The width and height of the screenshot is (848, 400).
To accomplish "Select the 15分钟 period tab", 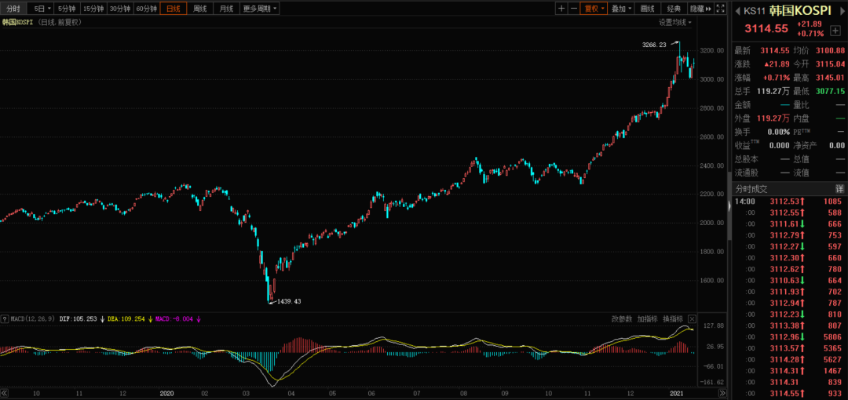I will pos(93,9).
